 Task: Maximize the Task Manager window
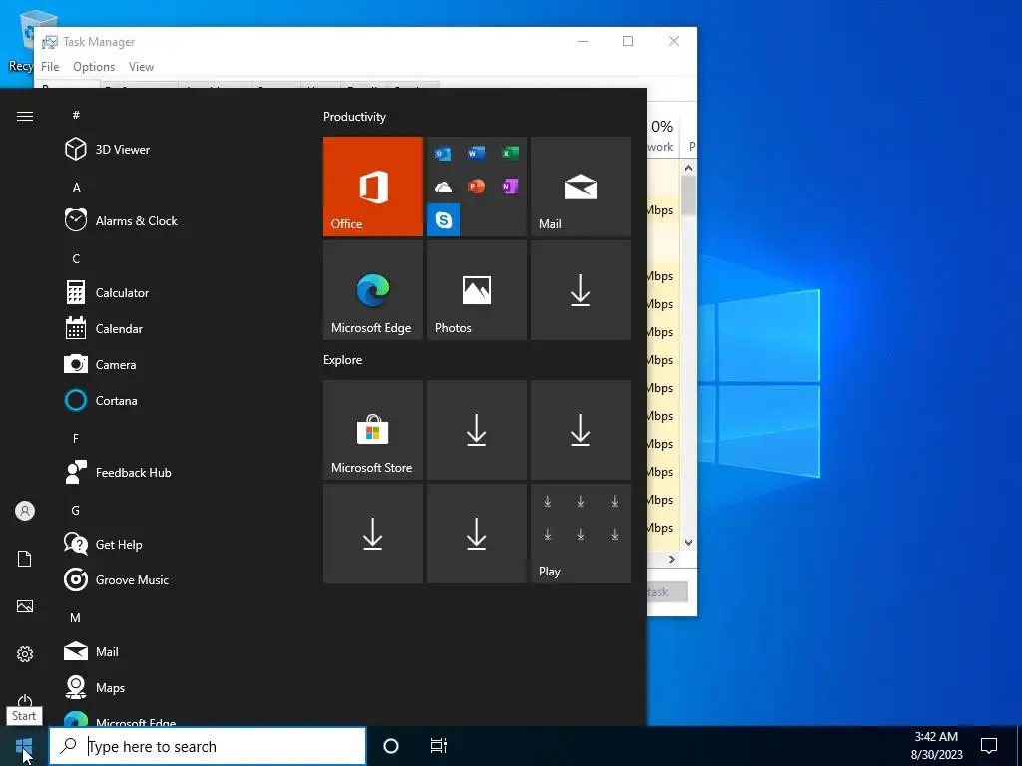[628, 41]
